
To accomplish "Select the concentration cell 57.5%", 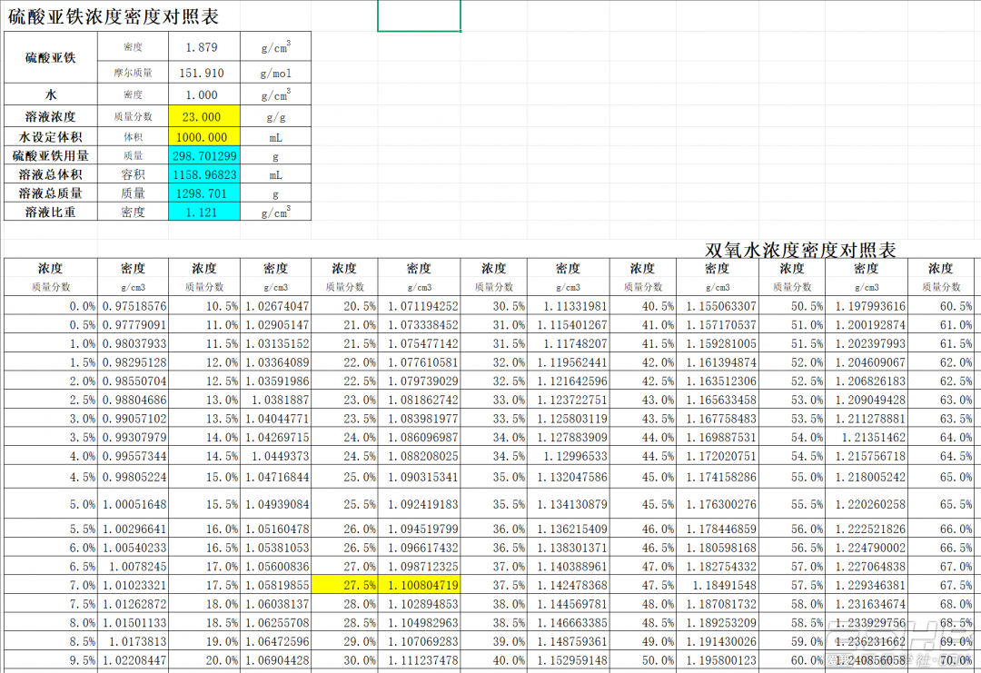I will pyautogui.click(x=792, y=585).
